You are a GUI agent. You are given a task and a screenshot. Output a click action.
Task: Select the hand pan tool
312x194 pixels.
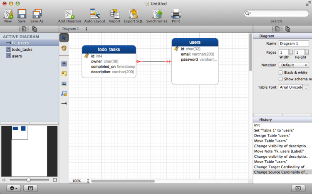64,48
